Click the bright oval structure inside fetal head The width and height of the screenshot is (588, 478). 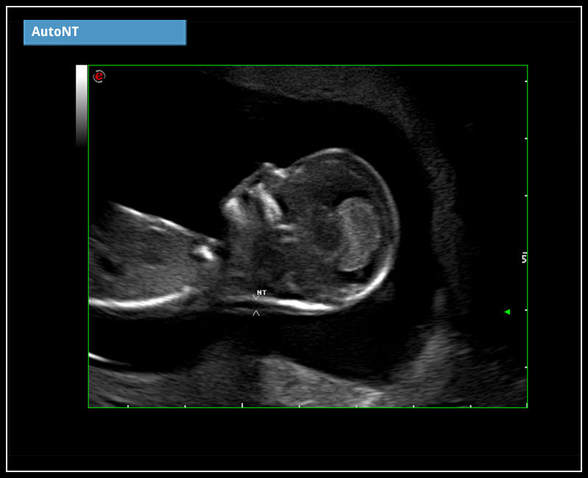pos(358,232)
